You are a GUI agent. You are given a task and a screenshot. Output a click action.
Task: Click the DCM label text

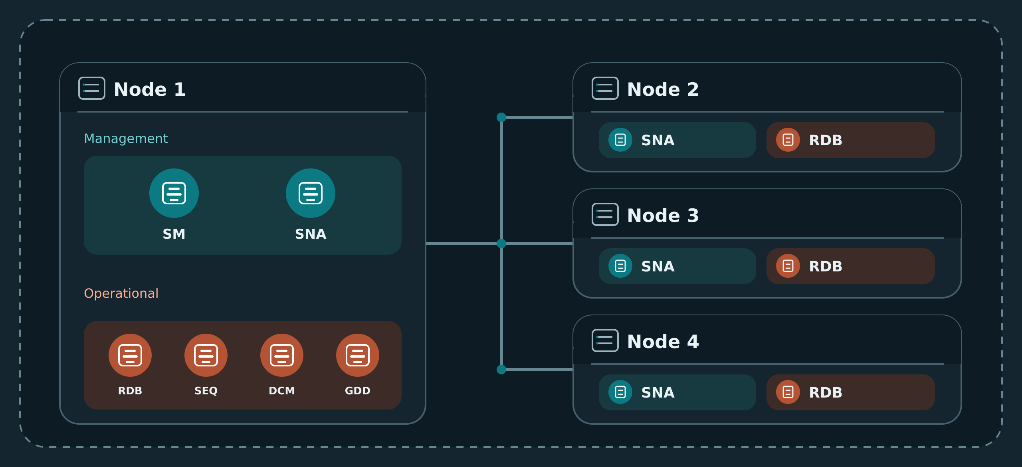tap(282, 391)
